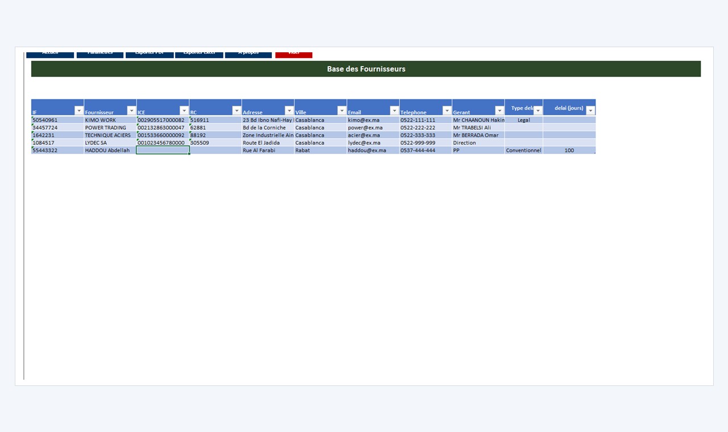Image resolution: width=728 pixels, height=432 pixels.
Task: Select email cell acier@ex.ma
Action: pyautogui.click(x=373, y=135)
